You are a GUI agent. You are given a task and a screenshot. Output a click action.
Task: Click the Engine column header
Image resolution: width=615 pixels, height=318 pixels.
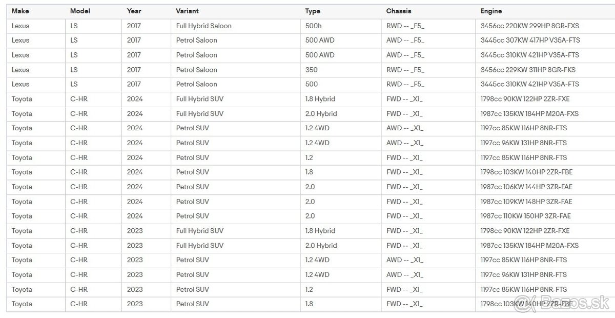point(491,11)
